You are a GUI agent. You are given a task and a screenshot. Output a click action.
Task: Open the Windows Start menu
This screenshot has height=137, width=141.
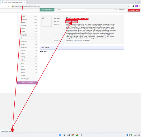pyautogui.click(x=60, y=135)
